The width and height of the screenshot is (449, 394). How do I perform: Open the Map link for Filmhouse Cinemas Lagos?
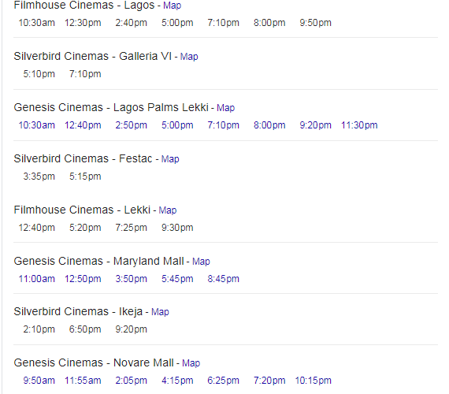(172, 6)
